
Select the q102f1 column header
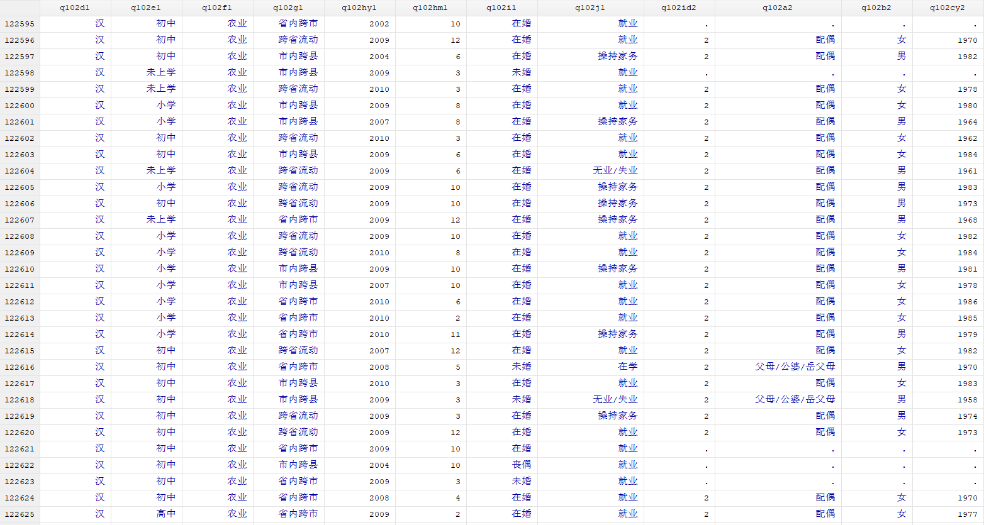[217, 8]
